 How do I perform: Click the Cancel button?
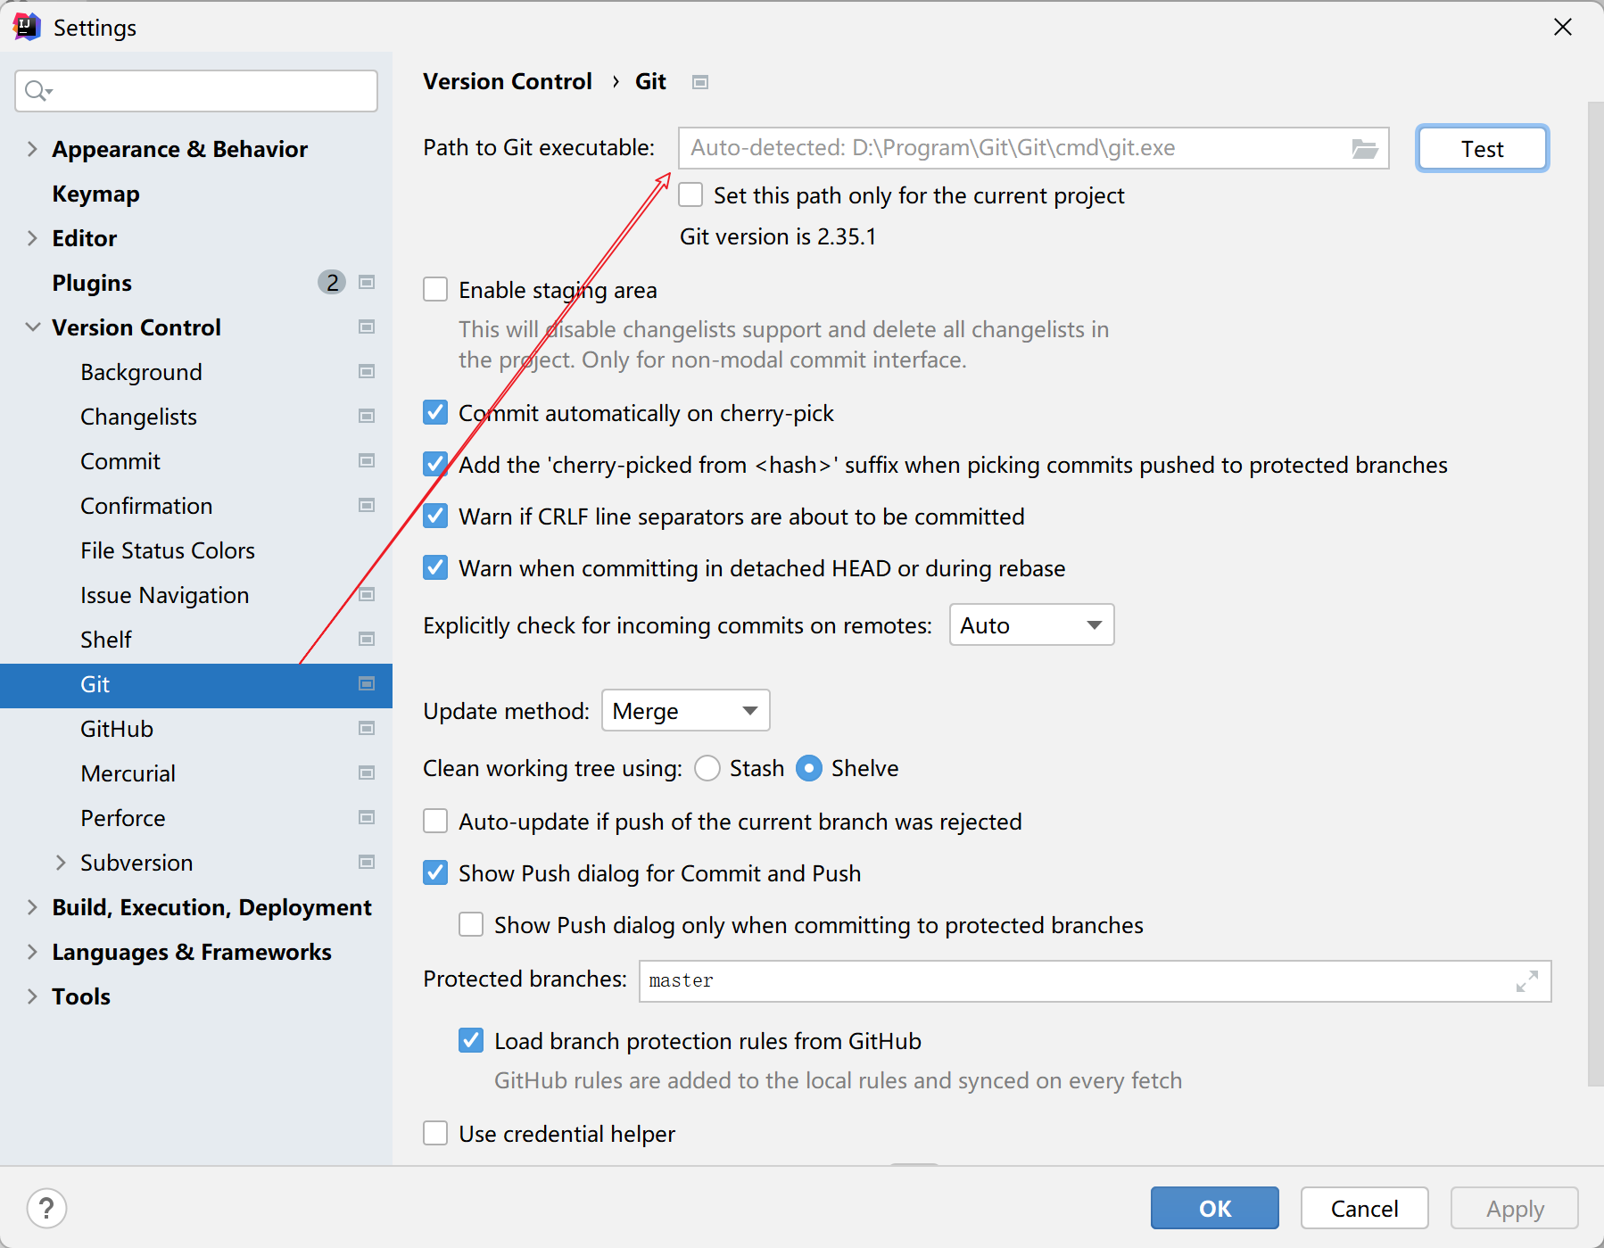(x=1364, y=1209)
